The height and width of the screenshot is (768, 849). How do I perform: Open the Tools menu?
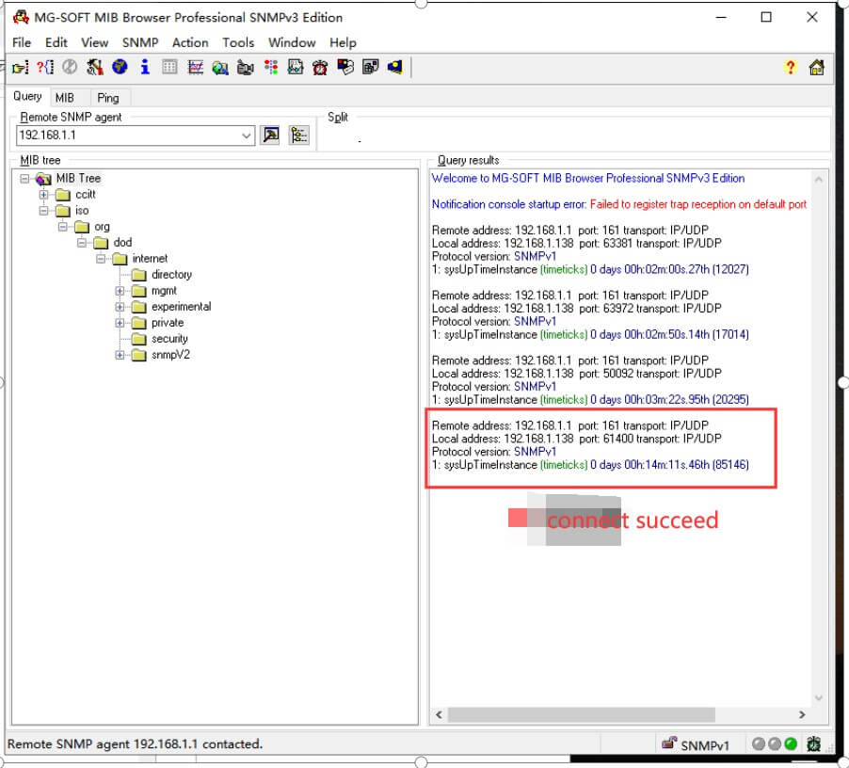[238, 42]
